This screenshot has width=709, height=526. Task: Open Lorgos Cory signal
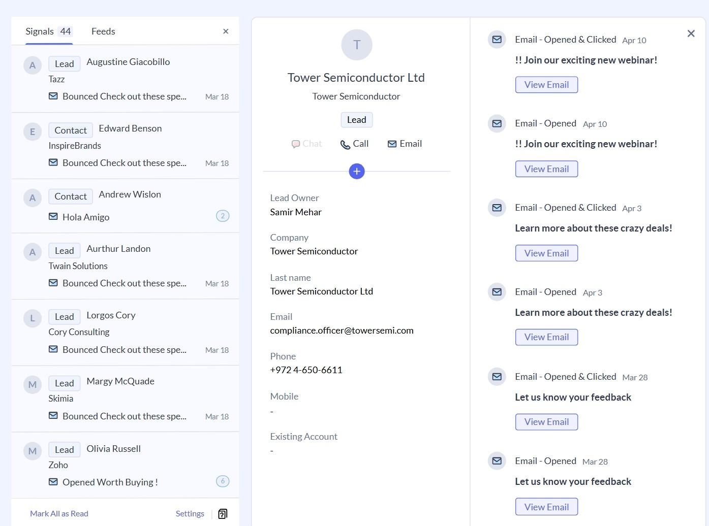125,333
